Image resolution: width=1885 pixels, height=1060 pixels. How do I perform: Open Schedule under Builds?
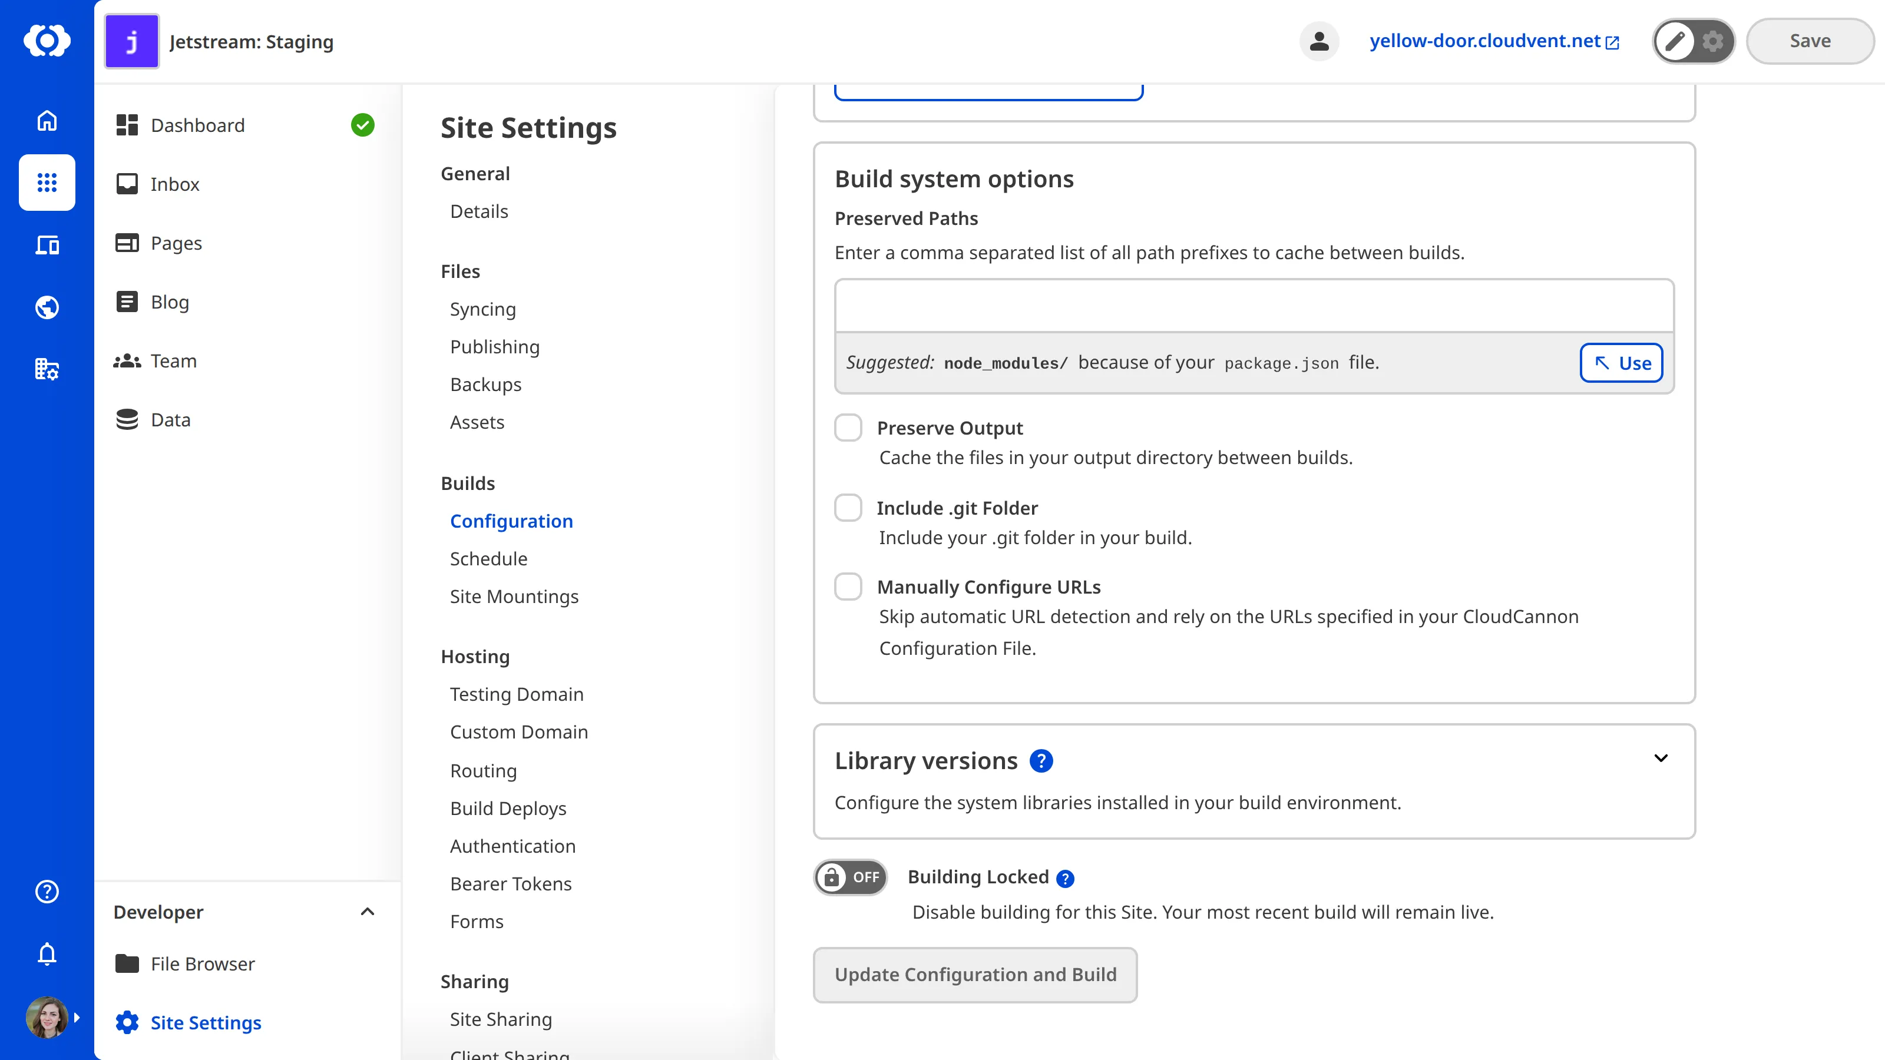click(489, 559)
